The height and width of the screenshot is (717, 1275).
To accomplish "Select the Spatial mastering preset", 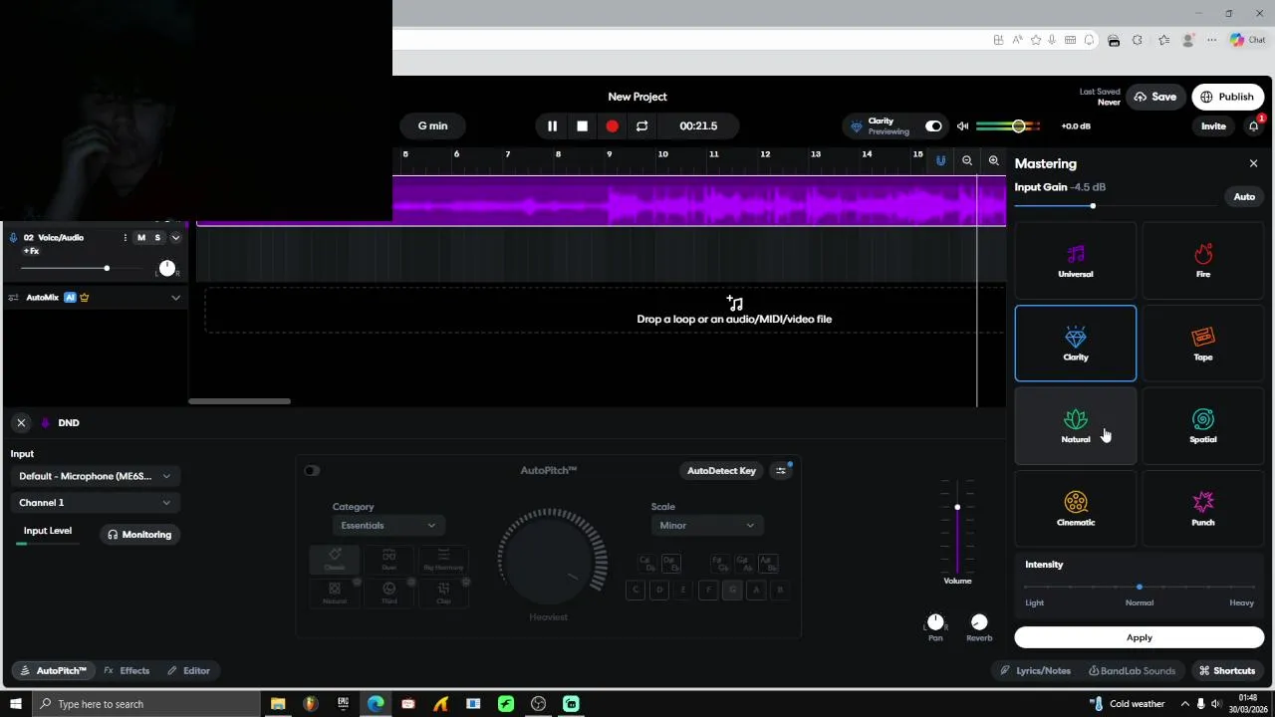I will pos(1202,426).
